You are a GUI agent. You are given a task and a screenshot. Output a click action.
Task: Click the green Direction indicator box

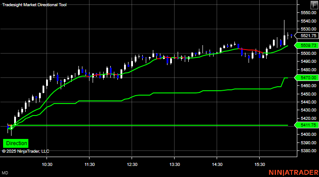pos(16,143)
